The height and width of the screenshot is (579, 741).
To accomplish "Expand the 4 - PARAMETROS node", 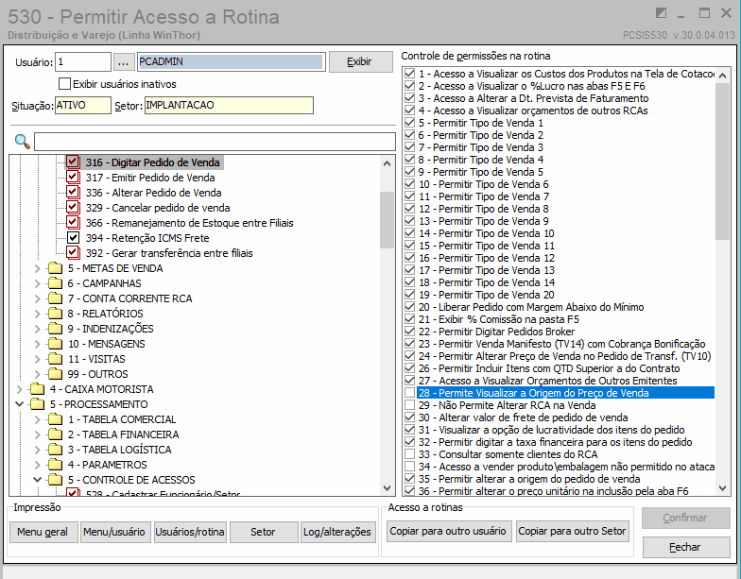I will click(38, 465).
